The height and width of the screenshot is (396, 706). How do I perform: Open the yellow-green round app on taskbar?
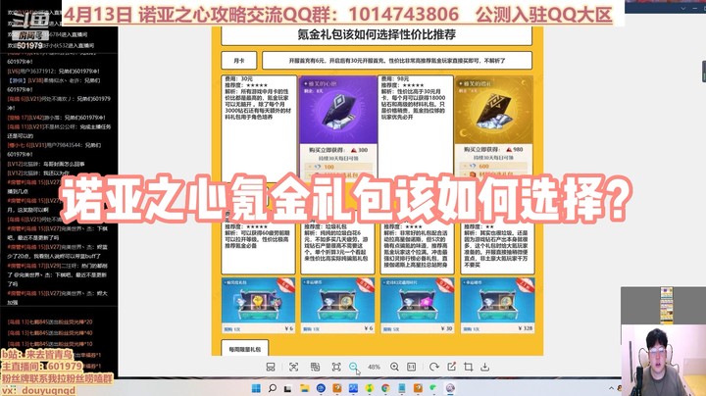pyautogui.click(x=370, y=388)
